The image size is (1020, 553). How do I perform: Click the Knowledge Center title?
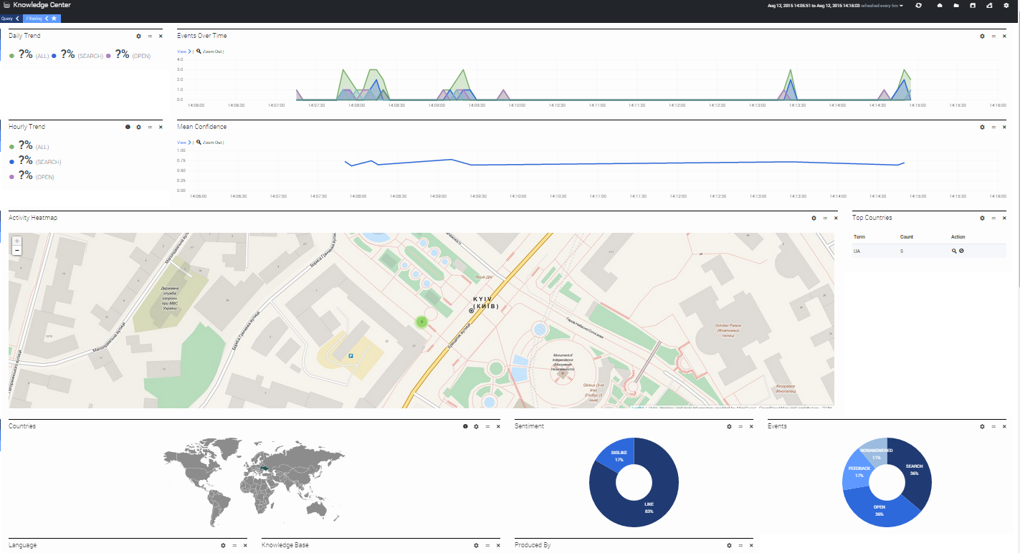pos(42,5)
